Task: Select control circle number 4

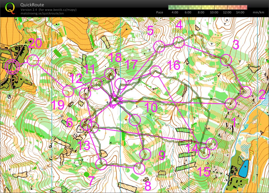Action: pyautogui.click(x=179, y=43)
